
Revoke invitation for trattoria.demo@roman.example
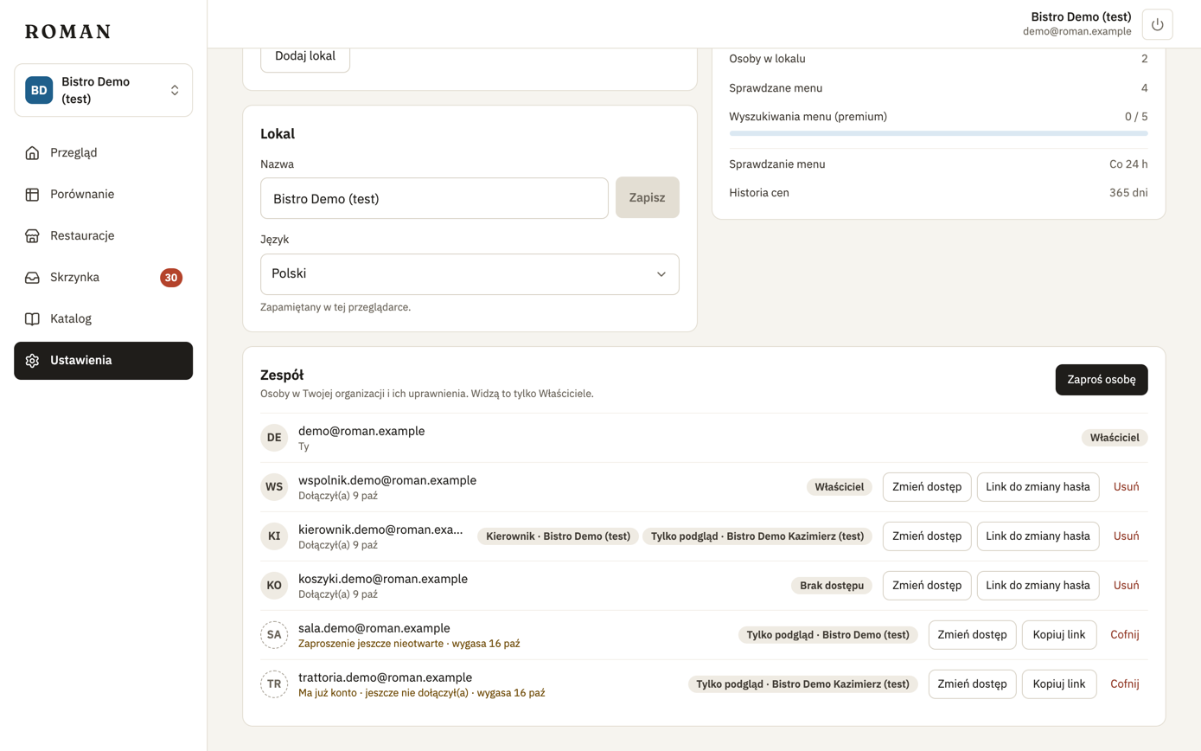[x=1125, y=684]
